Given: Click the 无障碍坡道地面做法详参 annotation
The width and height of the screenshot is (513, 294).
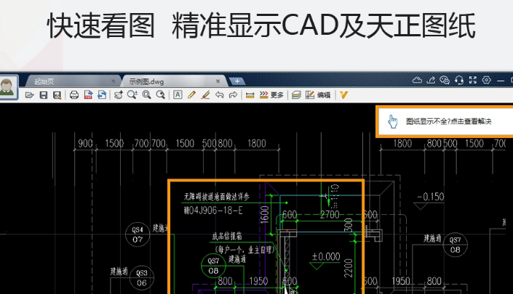Looking at the screenshot, I should pyautogui.click(x=217, y=197).
